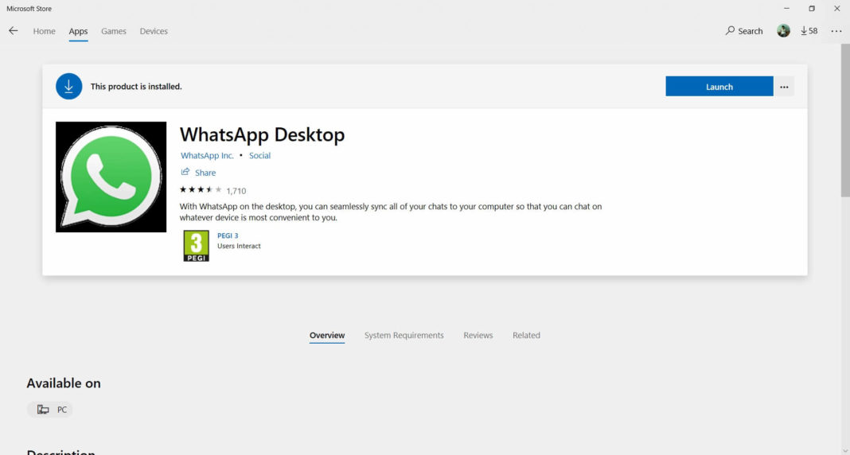Open the user profile avatar
Viewport: 850px width, 455px height.
783,31
